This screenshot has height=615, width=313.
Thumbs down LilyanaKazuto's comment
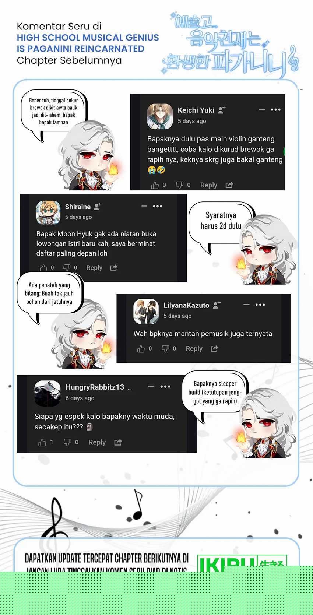[165, 348]
